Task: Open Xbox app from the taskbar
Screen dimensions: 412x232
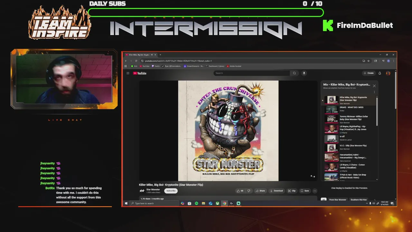Action: (218, 203)
